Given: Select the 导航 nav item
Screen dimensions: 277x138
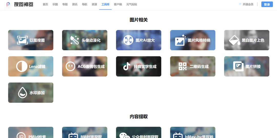Looking at the screenshot, I should coord(84,4).
